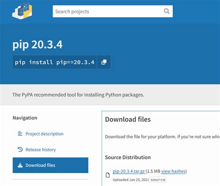This screenshot has width=220, height=186.
Task: Download pip-20.3.4.tar.gz
Action: tap(129, 171)
